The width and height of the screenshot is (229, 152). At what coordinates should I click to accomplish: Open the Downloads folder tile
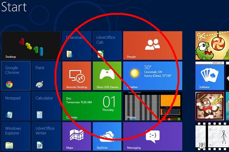[x=76, y=46]
